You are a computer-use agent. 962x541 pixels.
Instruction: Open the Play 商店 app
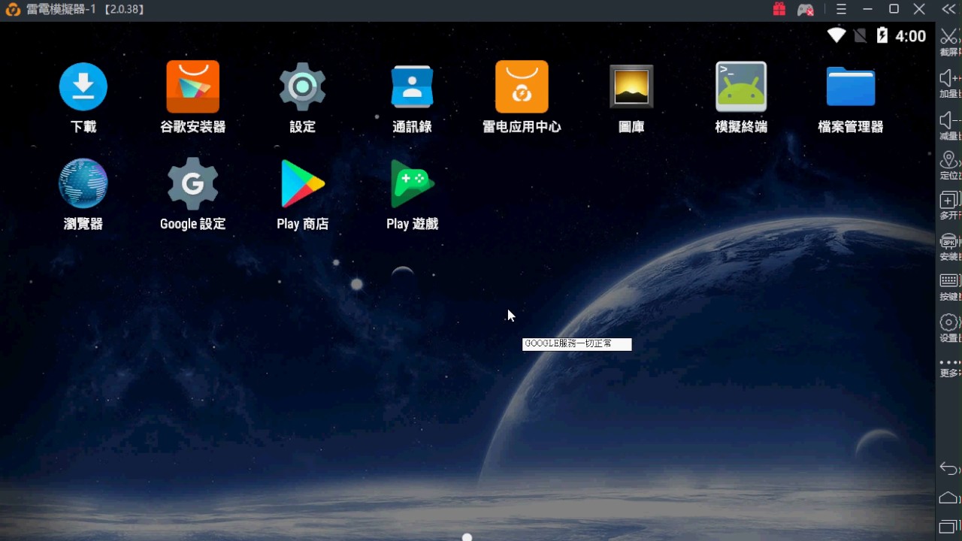pyautogui.click(x=302, y=183)
